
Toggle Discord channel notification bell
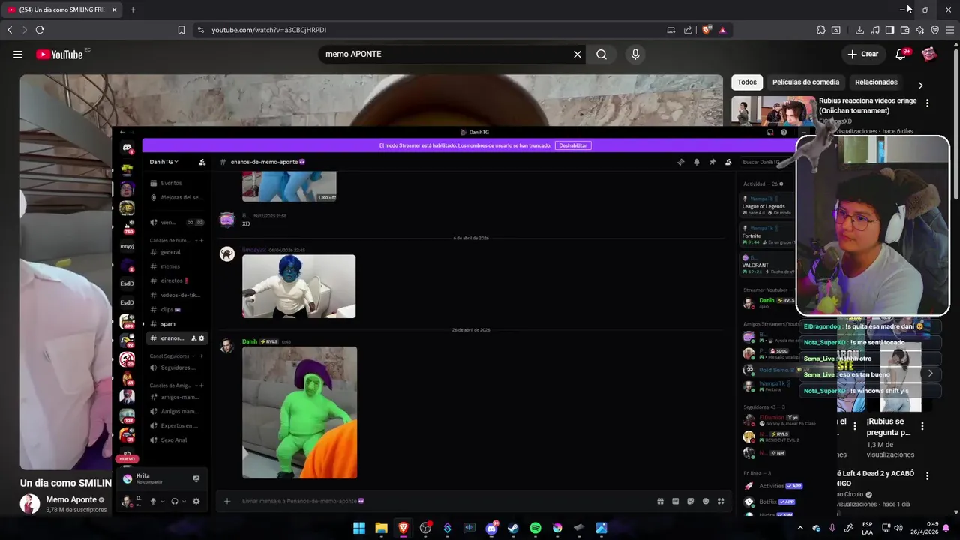[697, 162]
